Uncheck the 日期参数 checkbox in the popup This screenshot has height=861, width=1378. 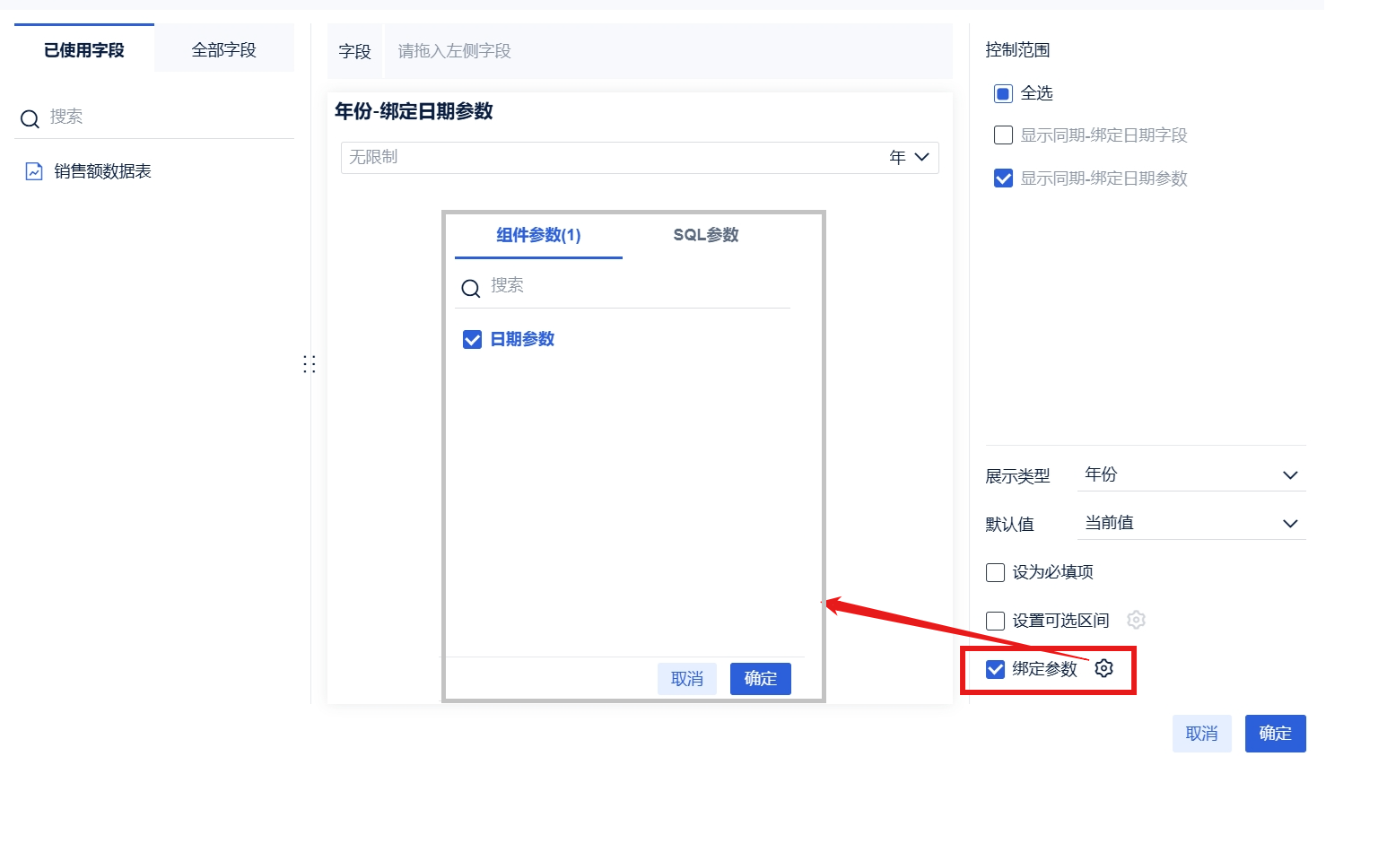pos(472,339)
